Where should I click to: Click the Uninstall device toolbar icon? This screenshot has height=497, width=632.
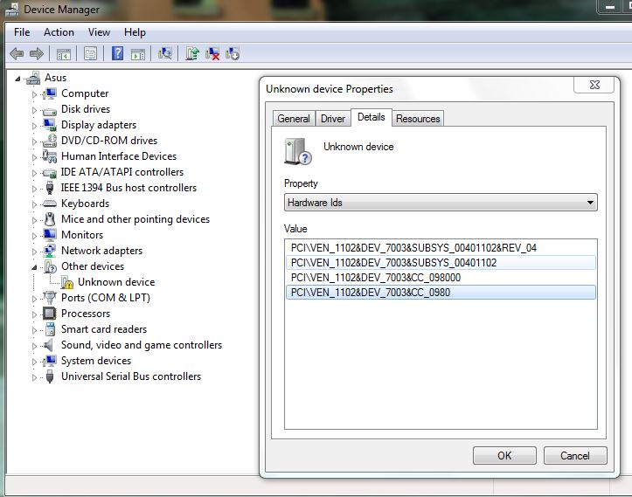[x=212, y=53]
